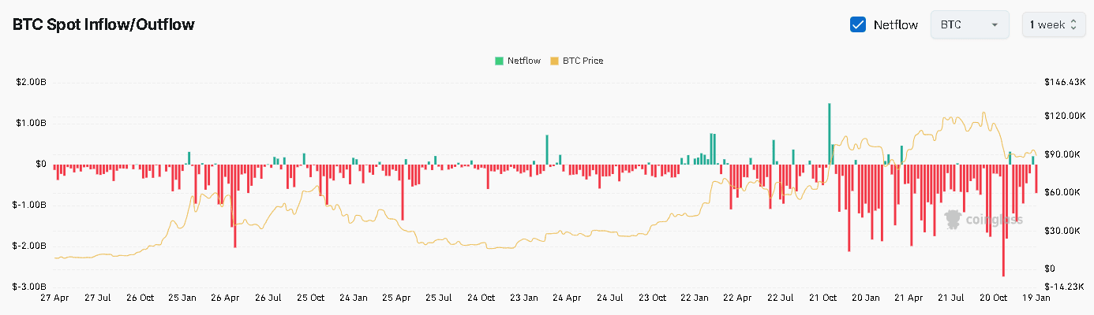Click the 21 Oct date axis label

822,298
